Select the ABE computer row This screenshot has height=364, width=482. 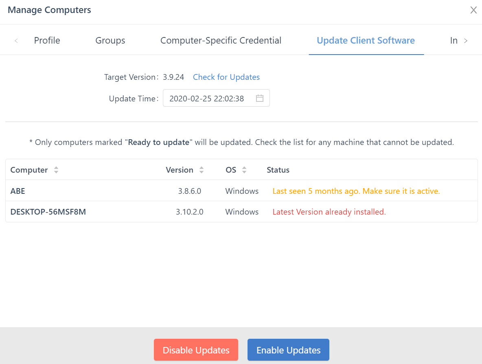[x=18, y=191]
